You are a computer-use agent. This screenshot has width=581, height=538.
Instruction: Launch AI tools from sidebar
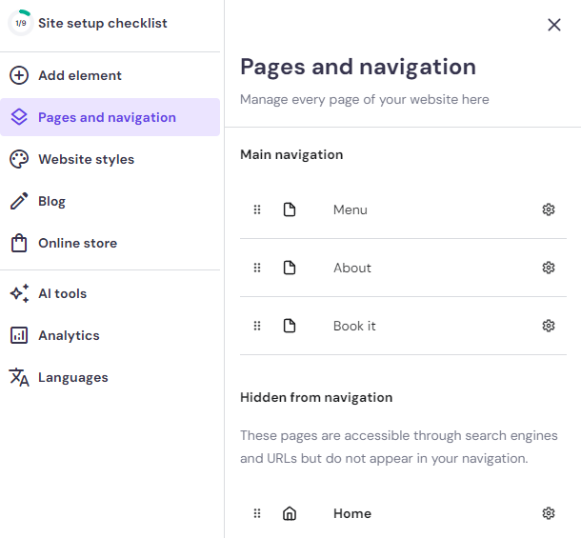point(62,293)
